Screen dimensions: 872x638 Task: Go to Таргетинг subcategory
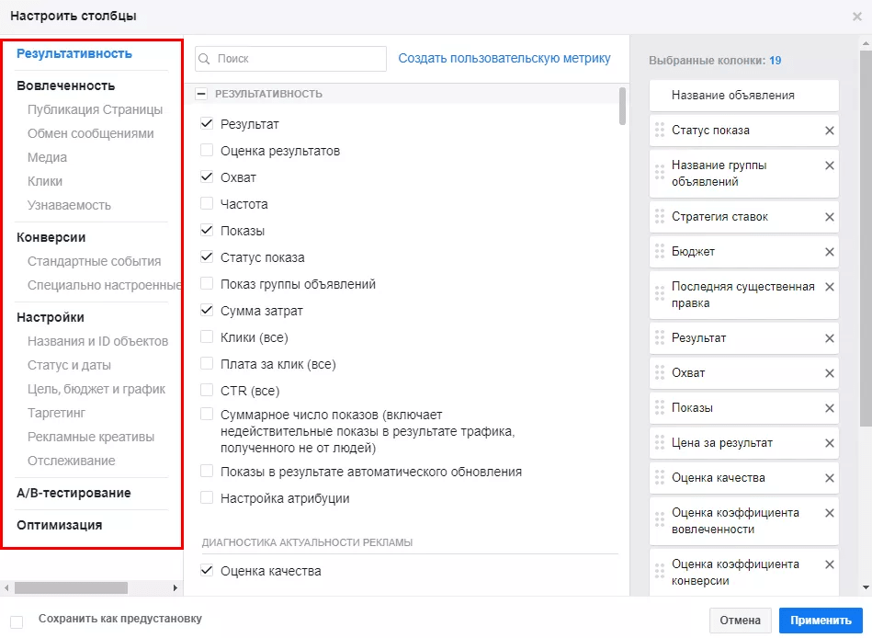(x=57, y=414)
